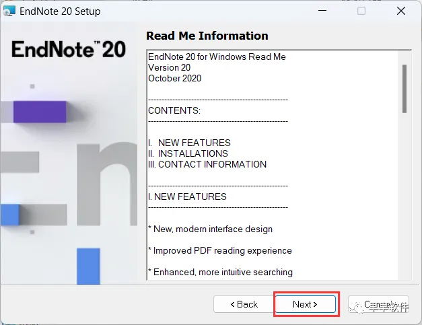Cancel the EndNote 20 setup

[x=378, y=304]
